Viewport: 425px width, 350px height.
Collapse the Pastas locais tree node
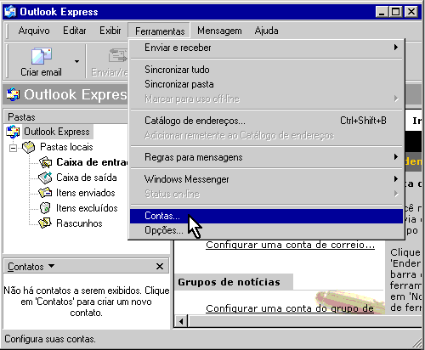pos(13,148)
